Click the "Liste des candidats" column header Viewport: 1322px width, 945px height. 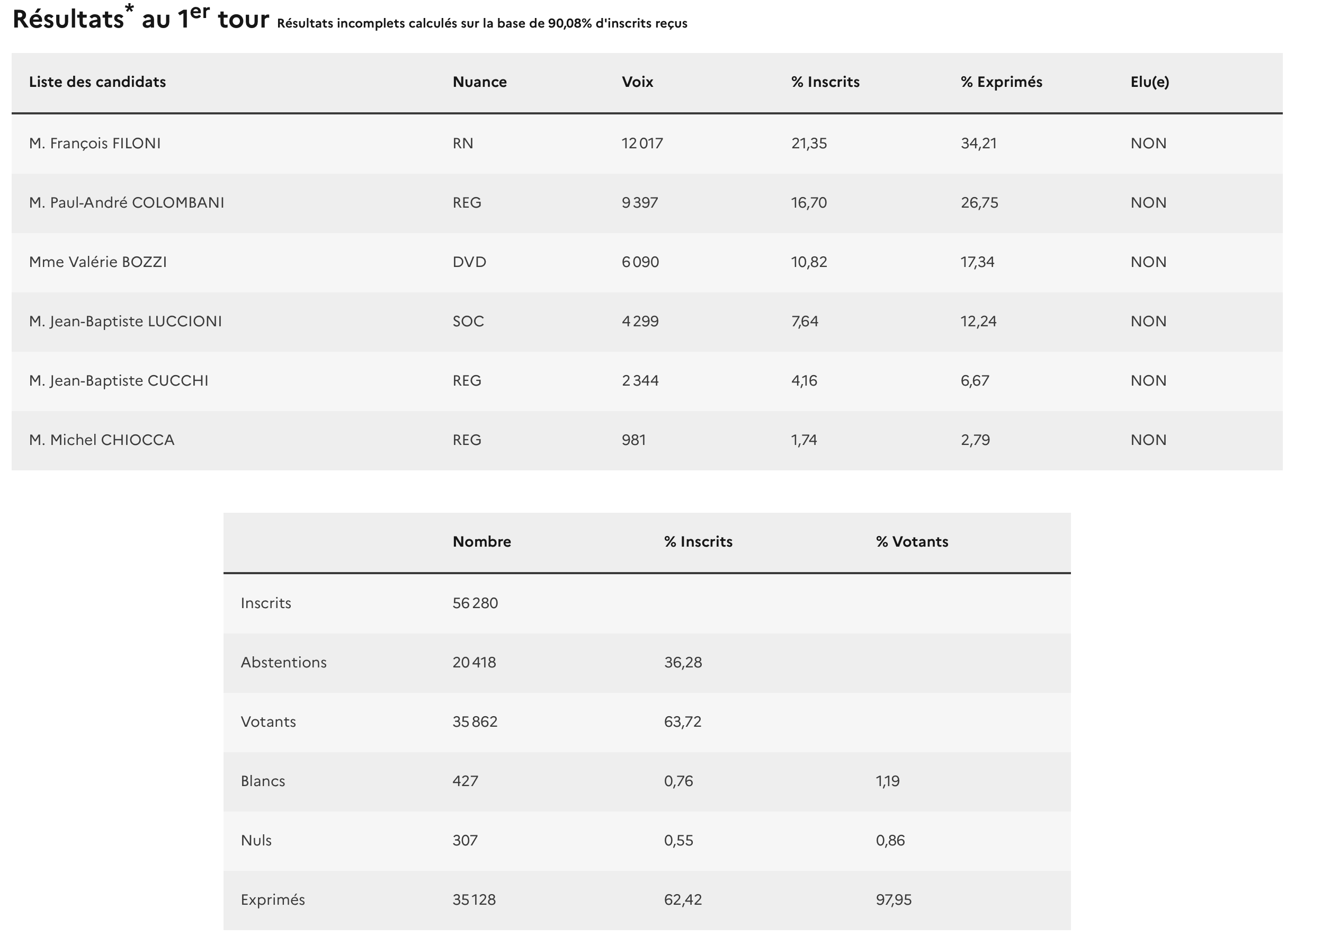97,82
